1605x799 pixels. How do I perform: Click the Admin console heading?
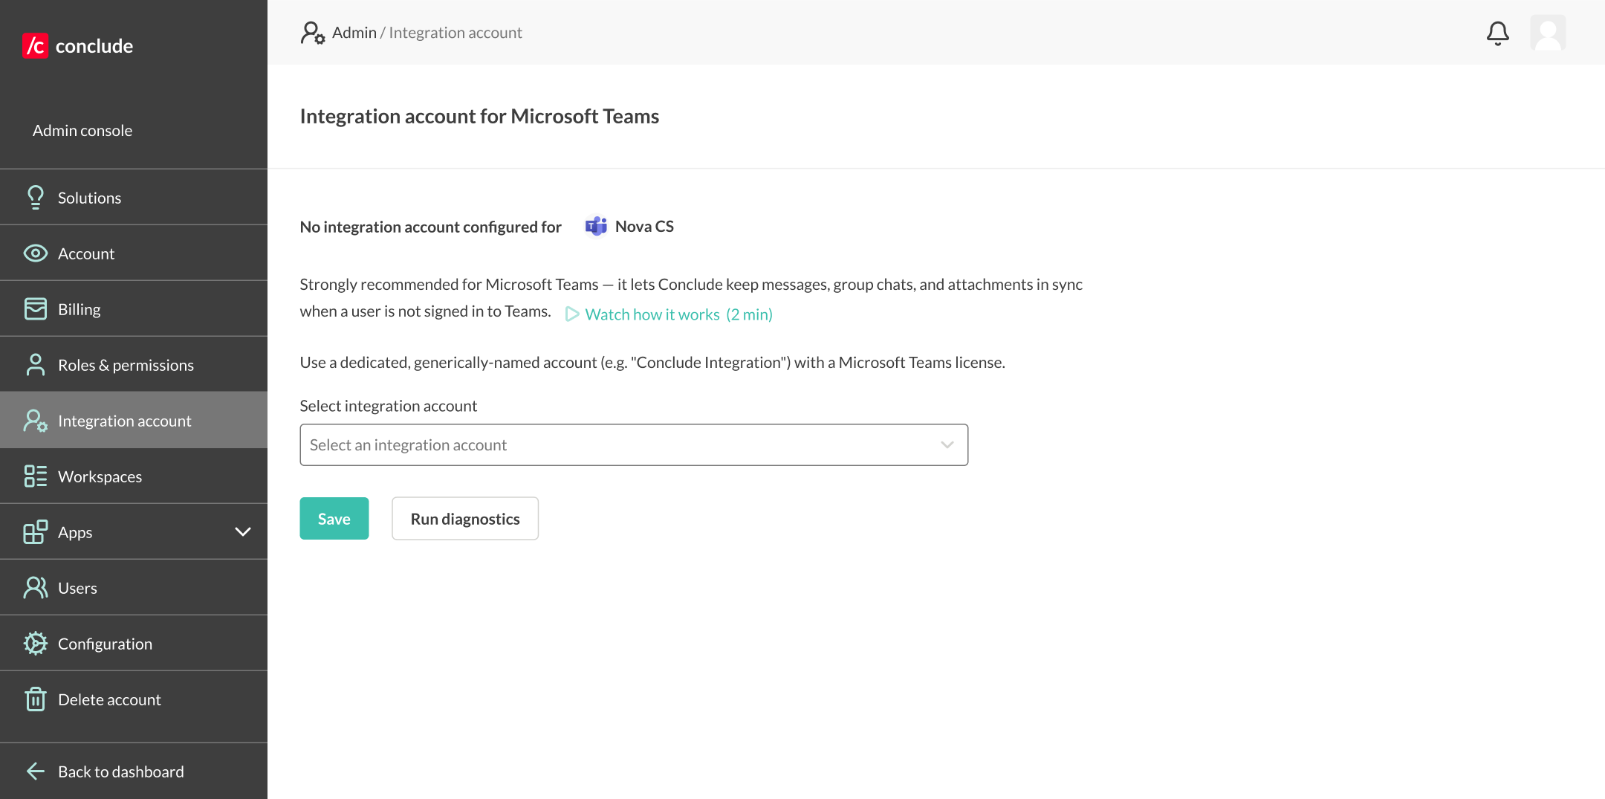click(82, 131)
